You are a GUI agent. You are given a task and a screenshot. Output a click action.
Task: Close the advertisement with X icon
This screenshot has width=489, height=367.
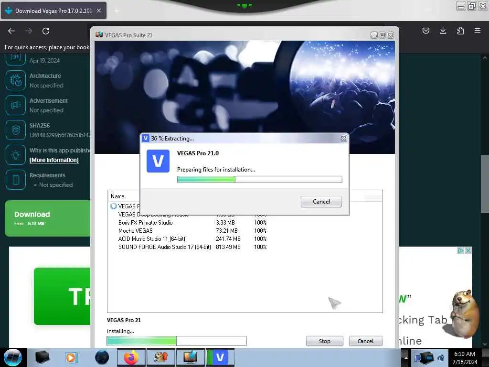coord(468,250)
